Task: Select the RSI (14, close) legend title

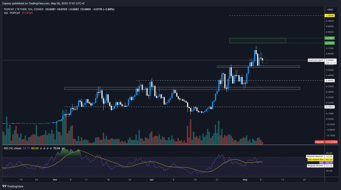Action: pos(12,148)
